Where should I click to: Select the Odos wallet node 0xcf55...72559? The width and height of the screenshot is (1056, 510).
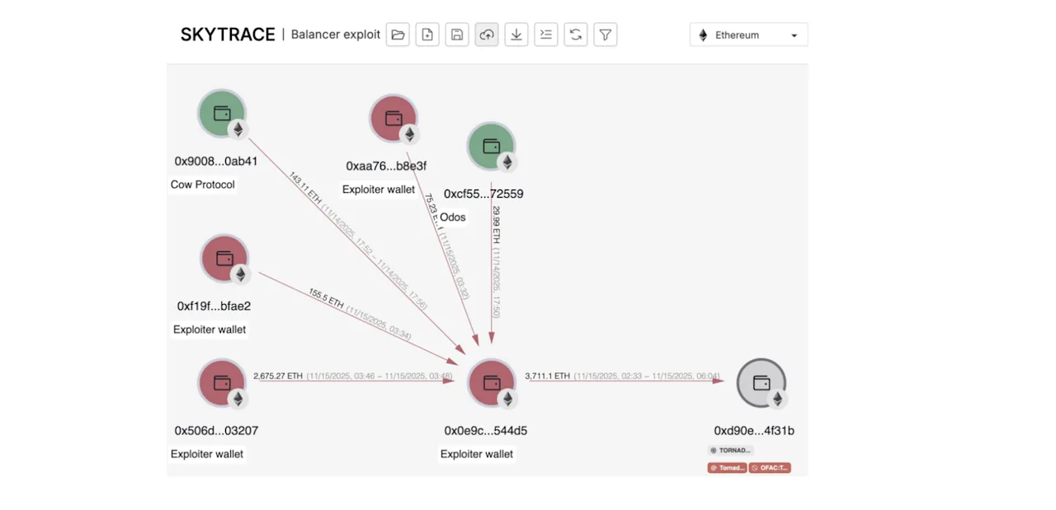click(x=492, y=147)
